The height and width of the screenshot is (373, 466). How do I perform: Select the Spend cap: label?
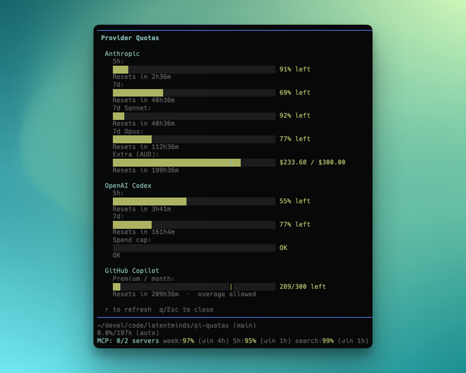pyautogui.click(x=132, y=240)
